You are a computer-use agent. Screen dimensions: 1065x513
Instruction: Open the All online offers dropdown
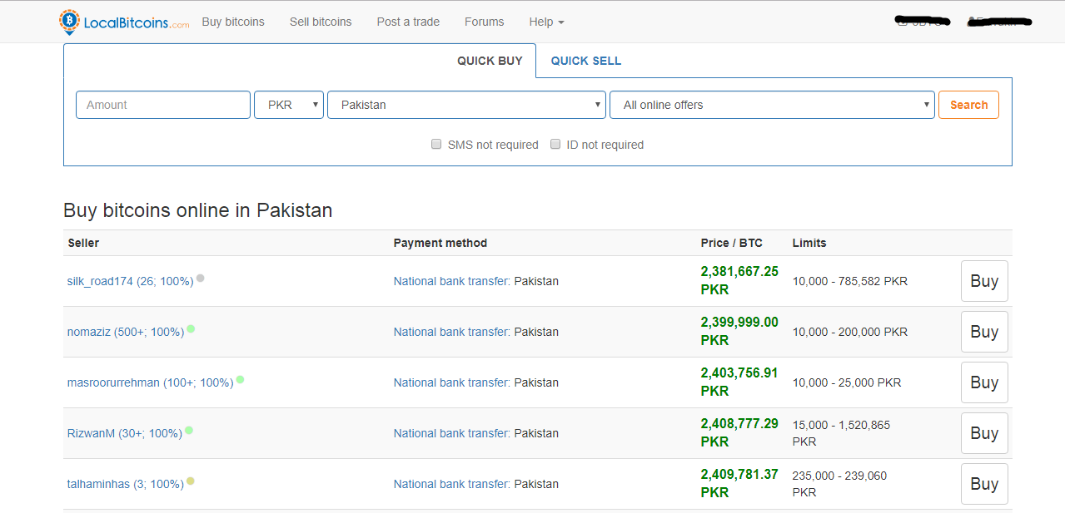tap(772, 105)
